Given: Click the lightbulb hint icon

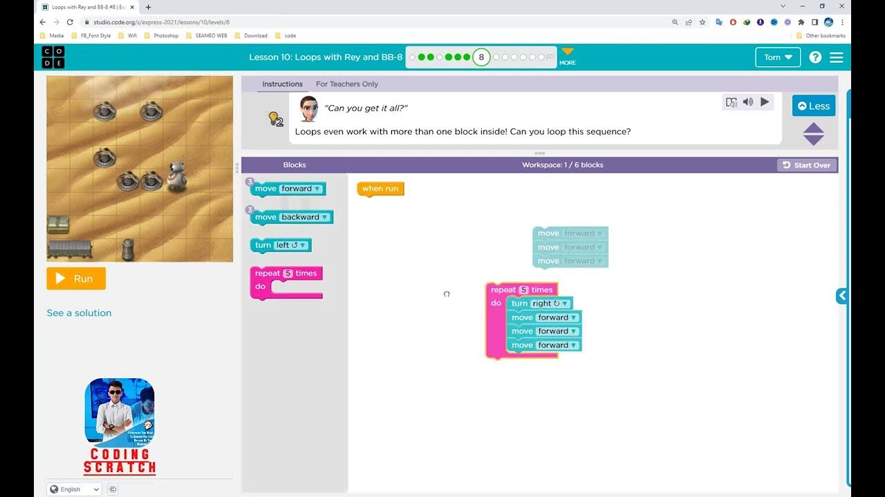Looking at the screenshot, I should point(274,119).
